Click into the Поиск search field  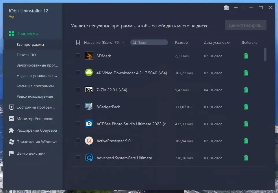pos(149,42)
